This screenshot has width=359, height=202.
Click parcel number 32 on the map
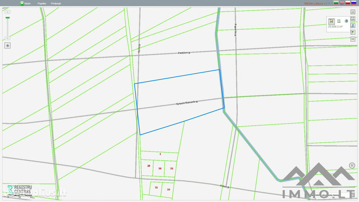click(172, 169)
